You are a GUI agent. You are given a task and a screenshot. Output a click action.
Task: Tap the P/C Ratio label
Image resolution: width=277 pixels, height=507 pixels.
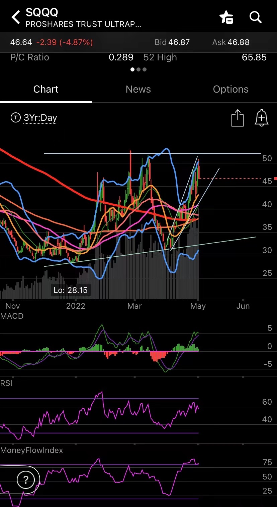pyautogui.click(x=30, y=57)
